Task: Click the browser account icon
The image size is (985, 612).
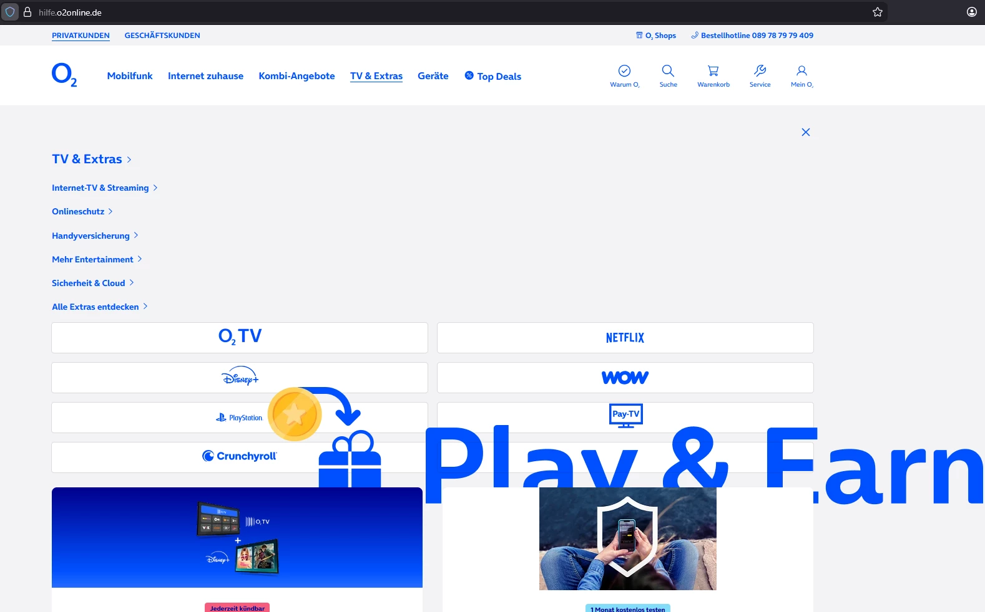Action: pos(972,12)
